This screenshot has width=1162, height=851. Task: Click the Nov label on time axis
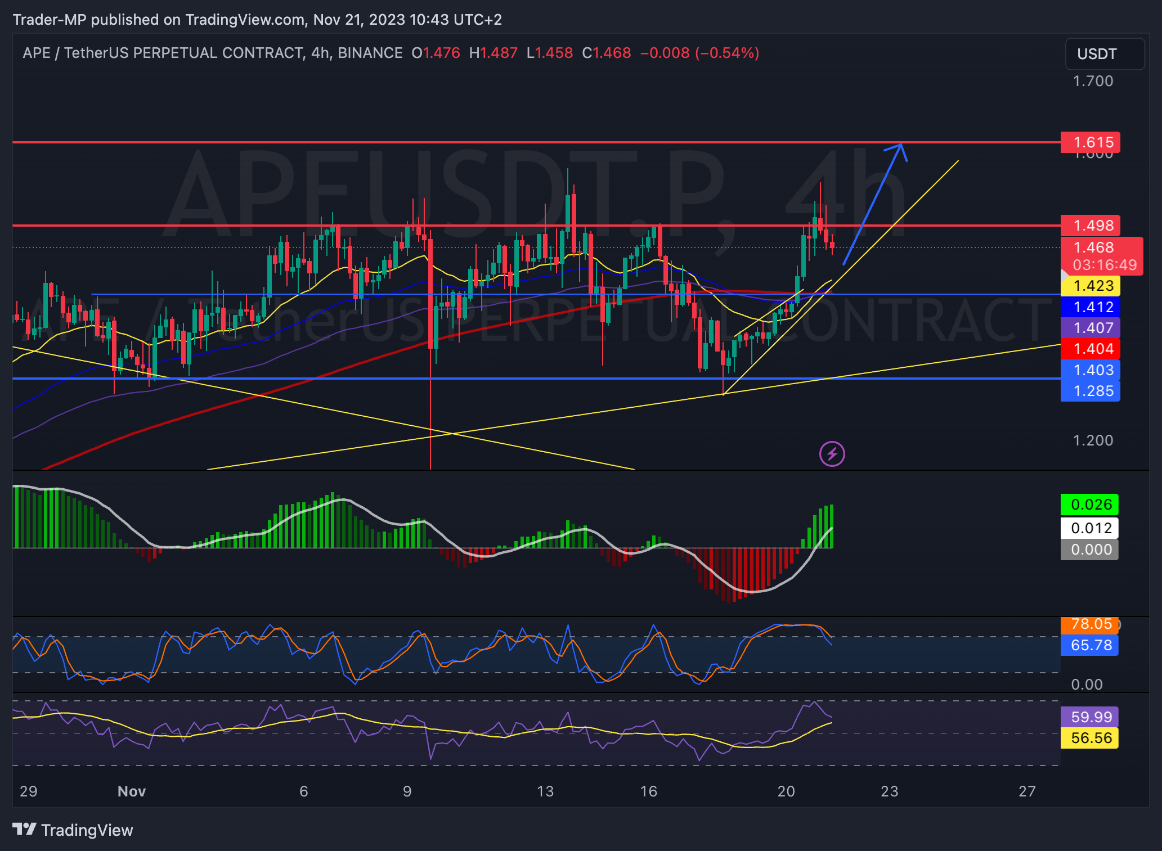pyautogui.click(x=132, y=791)
